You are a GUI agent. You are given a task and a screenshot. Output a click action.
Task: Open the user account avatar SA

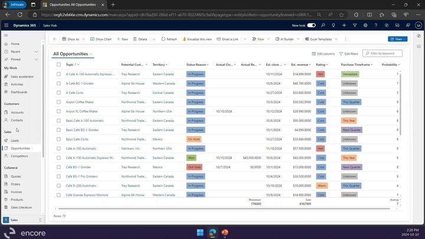(x=419, y=25)
